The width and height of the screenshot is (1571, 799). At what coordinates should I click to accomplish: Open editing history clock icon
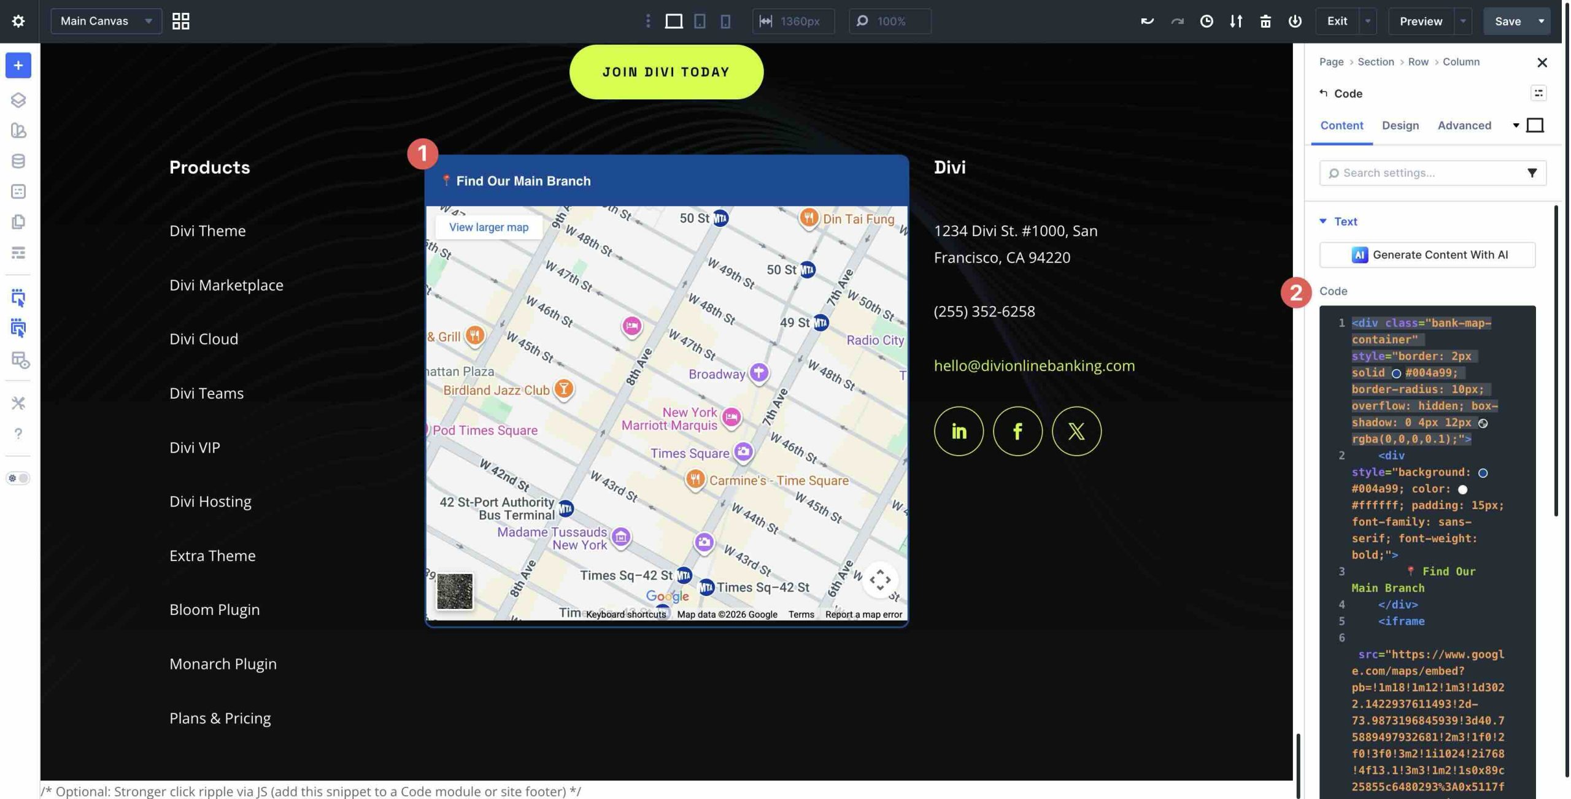coord(1206,21)
